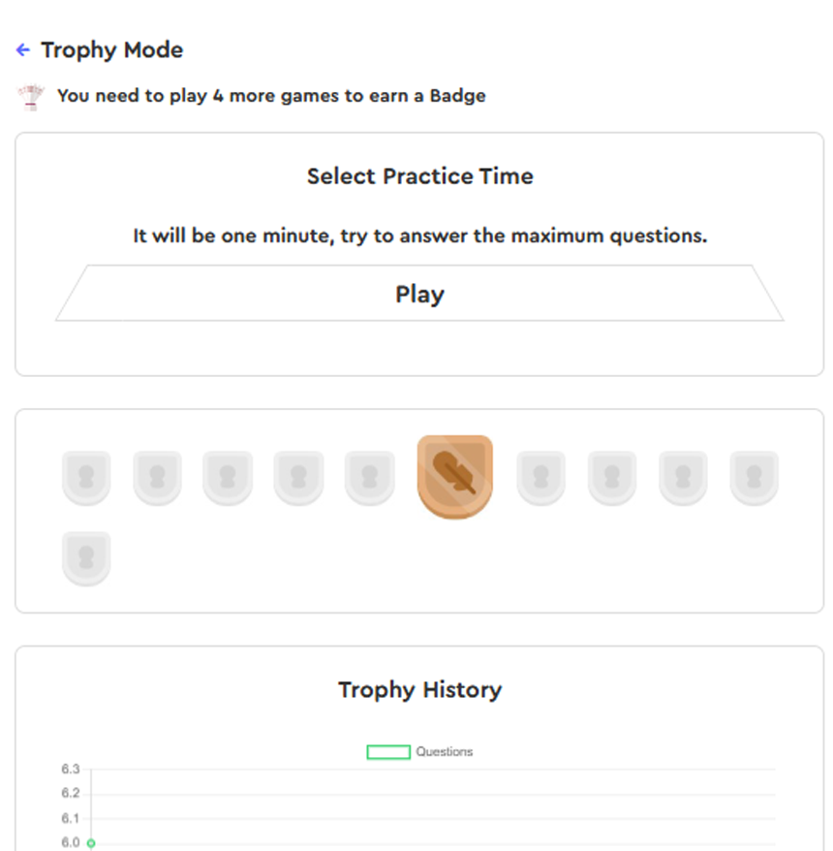Click the fourth locked badge in the top row
Viewport: 833px width, 851px height.
pyautogui.click(x=298, y=478)
